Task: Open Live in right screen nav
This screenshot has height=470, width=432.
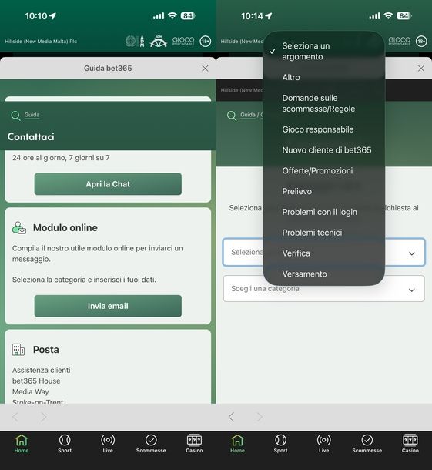Action: (324, 444)
